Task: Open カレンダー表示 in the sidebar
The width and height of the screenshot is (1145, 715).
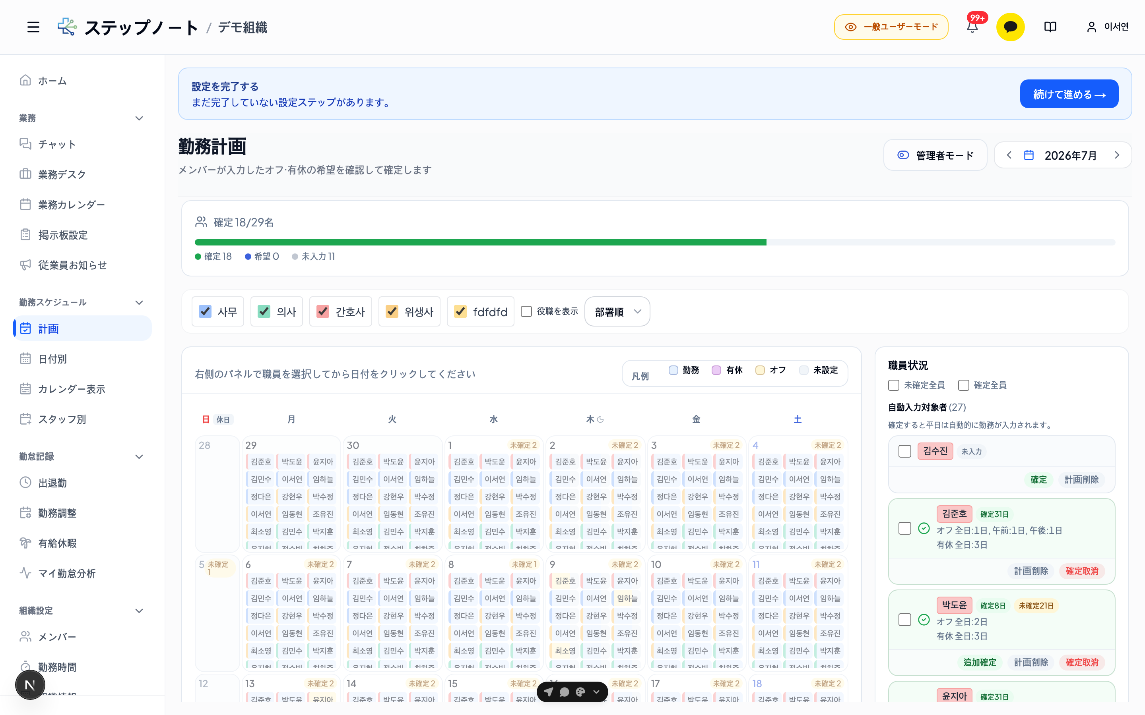Action: click(x=83, y=389)
